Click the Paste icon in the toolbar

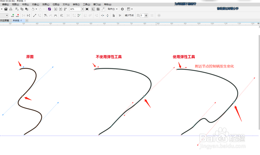click(27, 9)
